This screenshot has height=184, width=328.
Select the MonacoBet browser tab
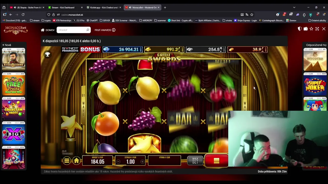pos(142,7)
